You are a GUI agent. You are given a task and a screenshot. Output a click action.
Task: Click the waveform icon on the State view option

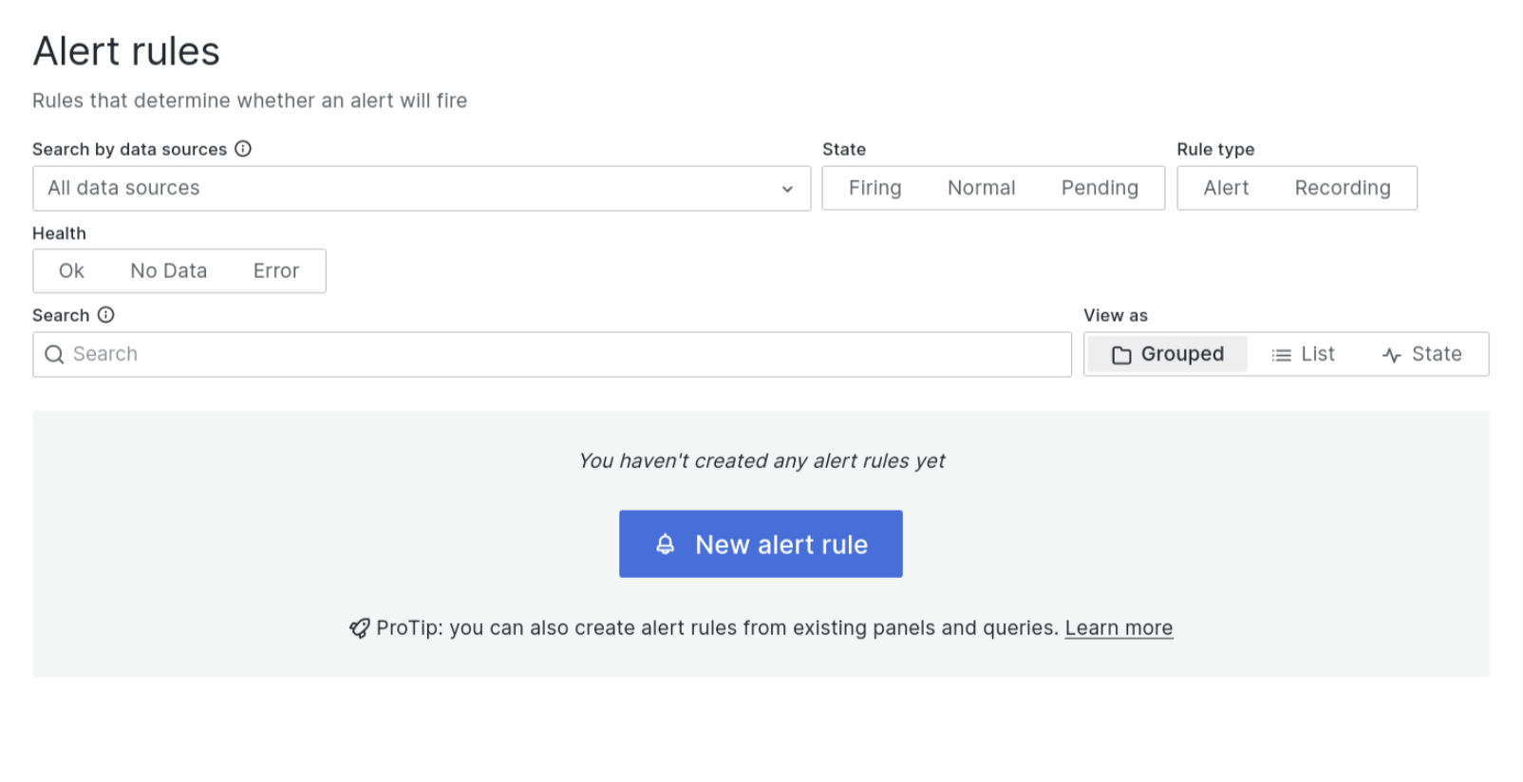coord(1391,353)
